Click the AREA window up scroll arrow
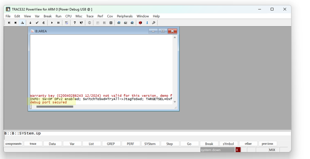This screenshot has width=310, height=159. coord(175,37)
